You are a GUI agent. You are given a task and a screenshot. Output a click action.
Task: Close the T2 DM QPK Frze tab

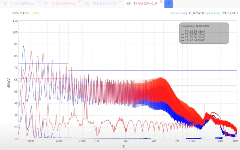tap(79, 1)
